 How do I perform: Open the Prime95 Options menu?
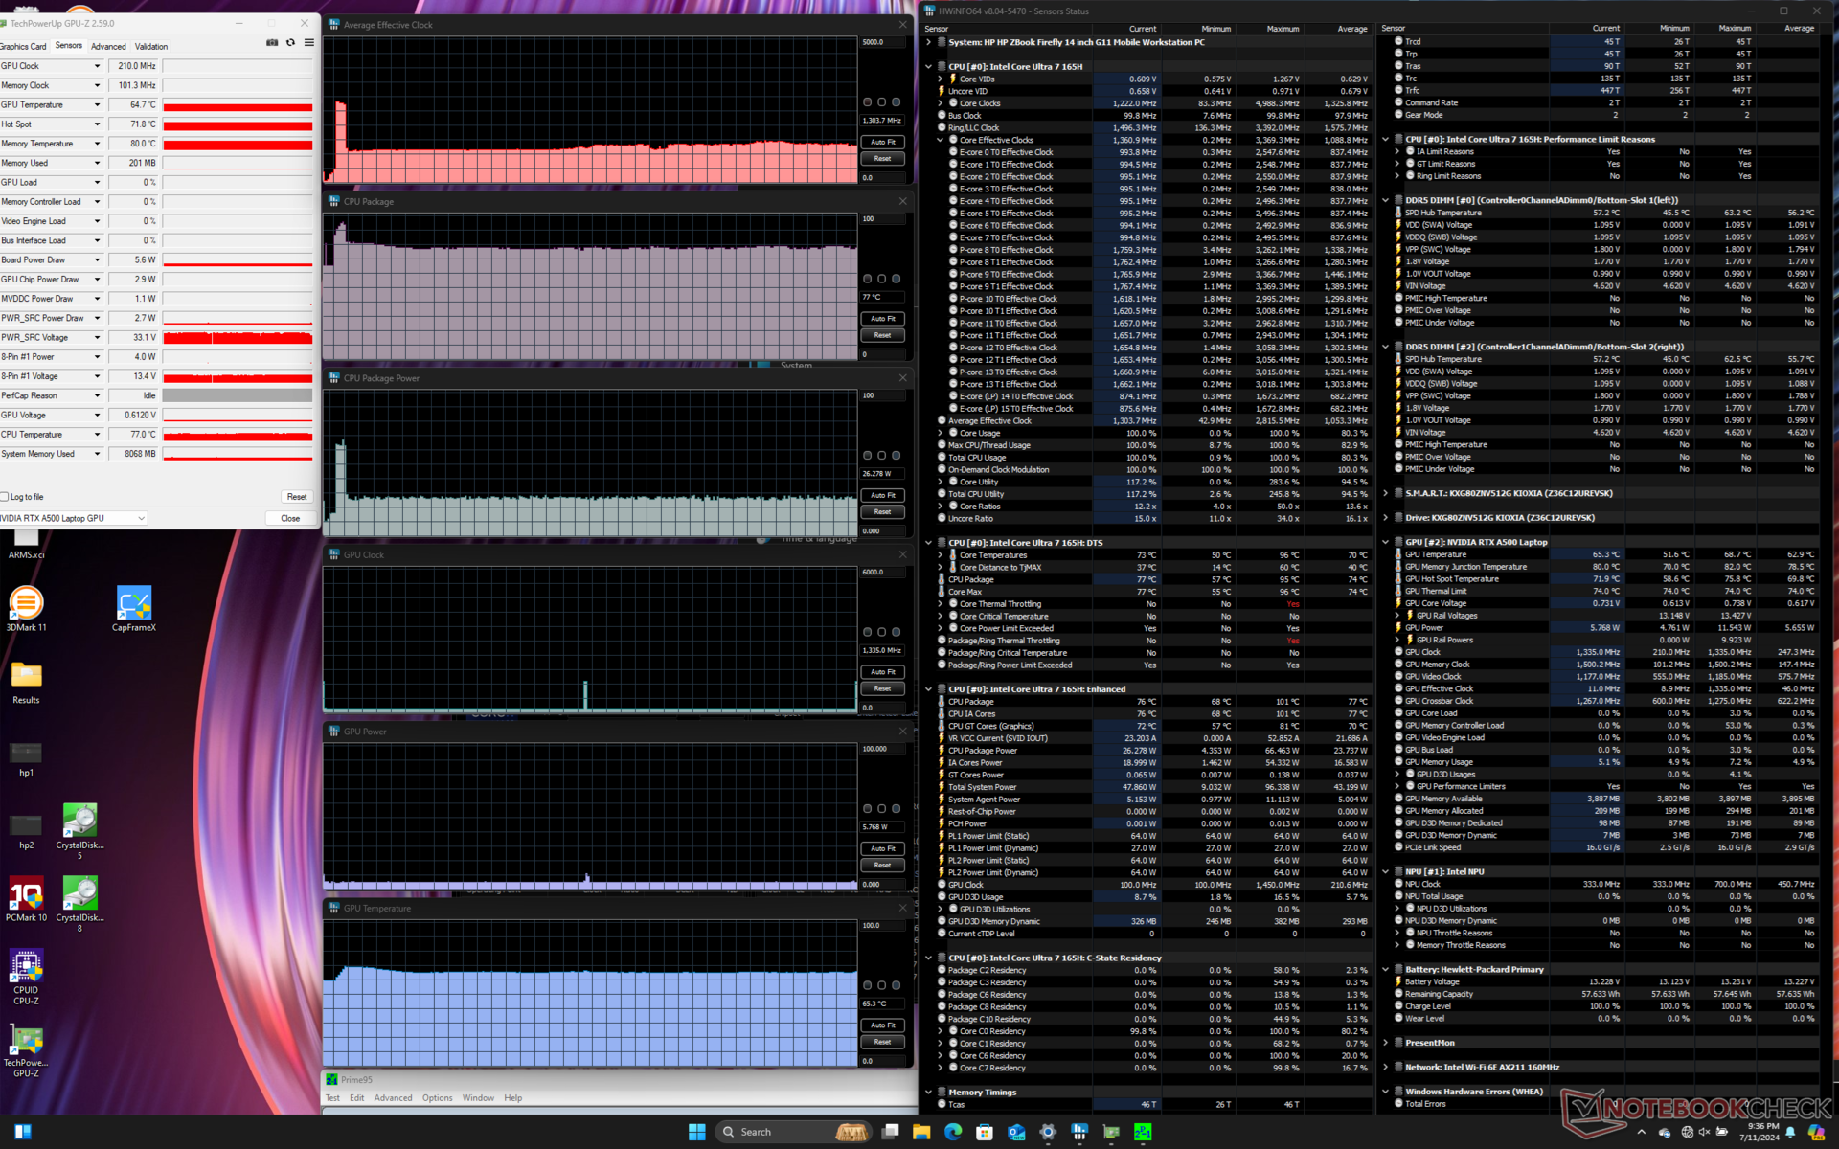pyautogui.click(x=437, y=1098)
